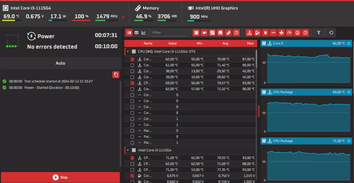This screenshot has width=354, height=183.
Task: Click the Core 0 graph title bar
Action: [x=306, y=43]
